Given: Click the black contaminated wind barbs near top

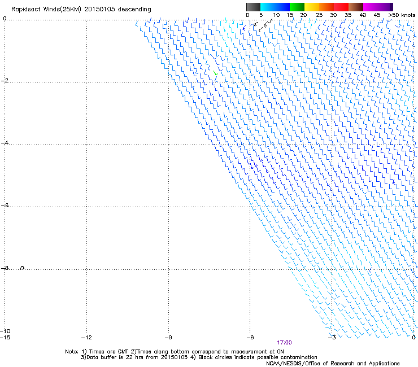Looking at the screenshot, I should [263, 26].
